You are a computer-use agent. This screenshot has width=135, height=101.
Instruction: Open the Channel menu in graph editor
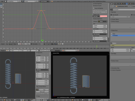[3, 44]
